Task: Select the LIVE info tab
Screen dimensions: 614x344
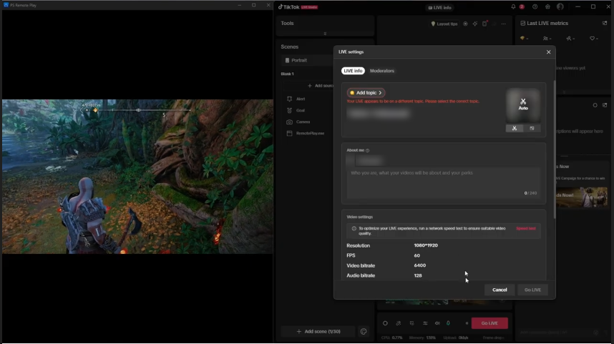Action: point(353,71)
